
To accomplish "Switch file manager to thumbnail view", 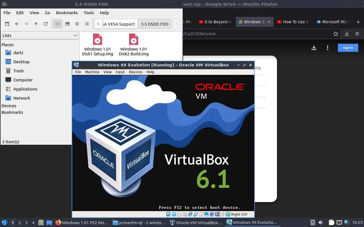I will point(67,24).
